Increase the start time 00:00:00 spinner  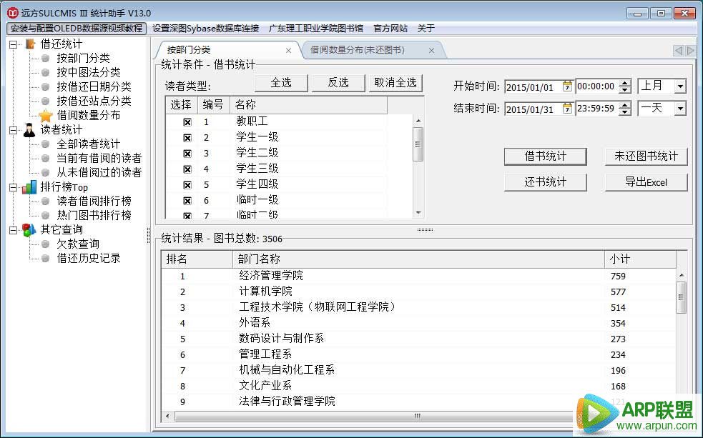(624, 83)
